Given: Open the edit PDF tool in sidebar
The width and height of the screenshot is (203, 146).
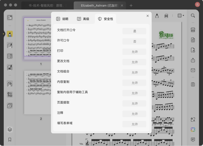Looking at the screenshot, I should point(10,46).
